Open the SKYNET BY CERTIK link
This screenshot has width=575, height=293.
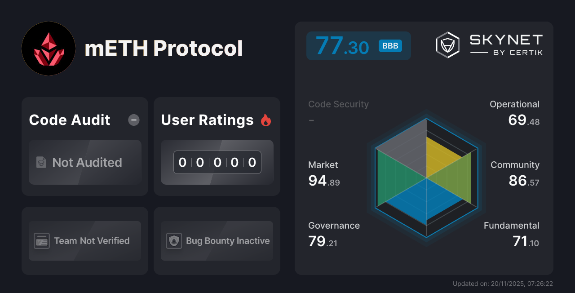click(506, 44)
